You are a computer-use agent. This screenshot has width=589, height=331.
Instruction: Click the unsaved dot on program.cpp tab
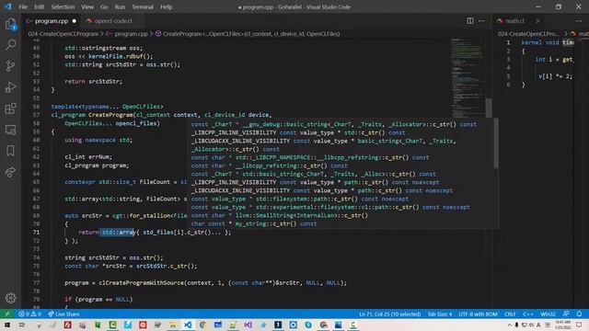pos(74,21)
